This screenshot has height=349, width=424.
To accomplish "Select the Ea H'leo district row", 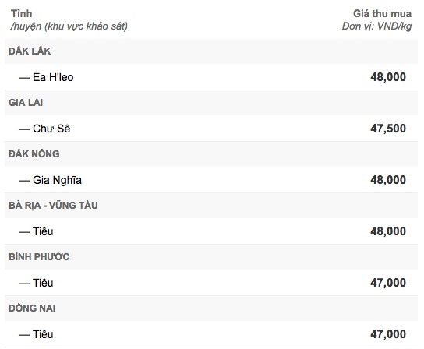I will pyautogui.click(x=211, y=77).
